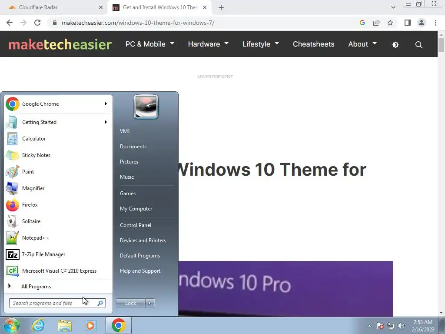Go to maketecheasier home logo
The image size is (445, 334).
point(60,44)
